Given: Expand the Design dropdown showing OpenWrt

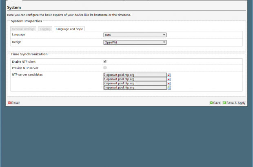Looking at the screenshot, I should (x=135, y=42).
